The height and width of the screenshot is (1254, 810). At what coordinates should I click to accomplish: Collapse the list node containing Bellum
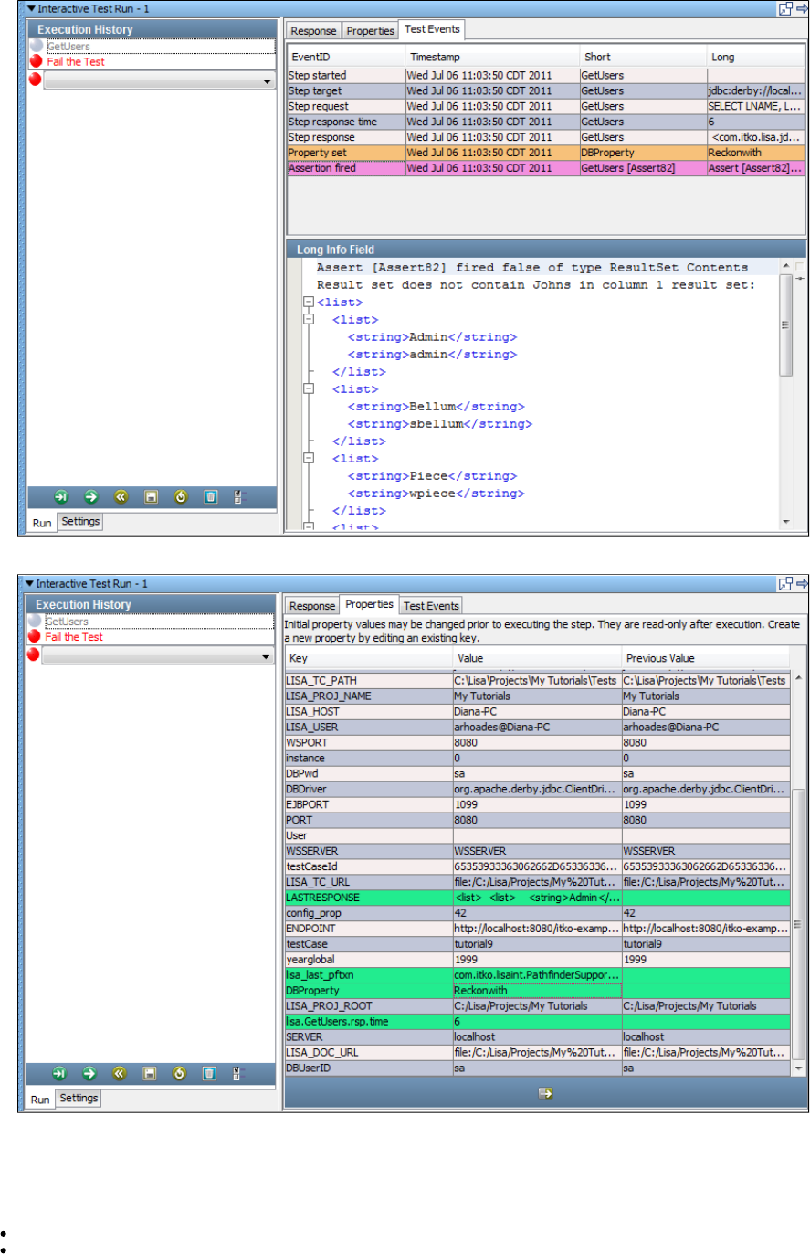[x=309, y=389]
